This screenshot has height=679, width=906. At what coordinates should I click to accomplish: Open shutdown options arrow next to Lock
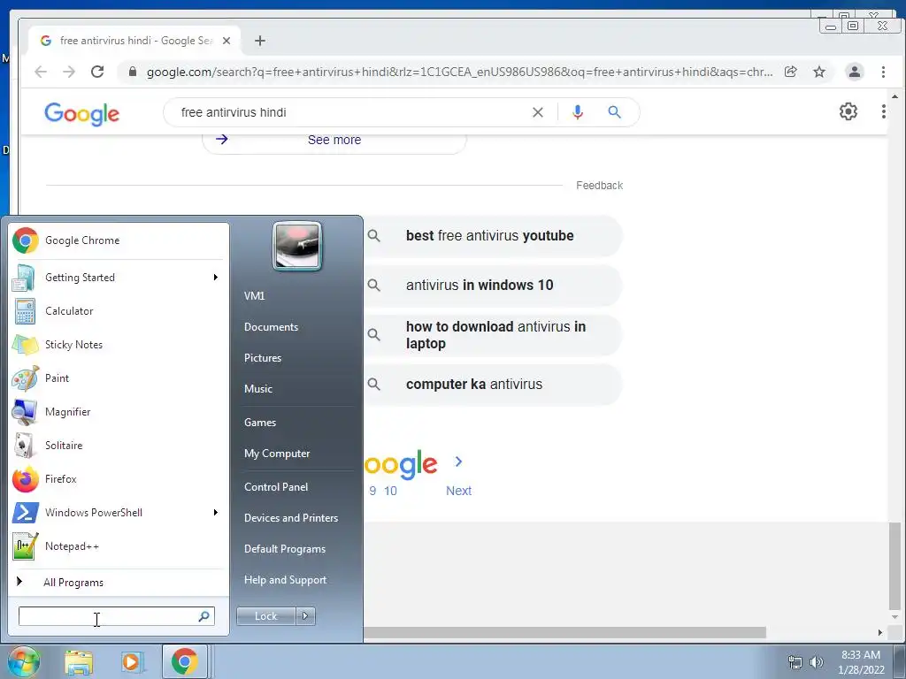coord(305,616)
